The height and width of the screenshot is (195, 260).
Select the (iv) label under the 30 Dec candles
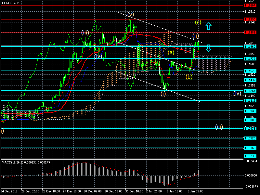pyautogui.click(x=98, y=56)
